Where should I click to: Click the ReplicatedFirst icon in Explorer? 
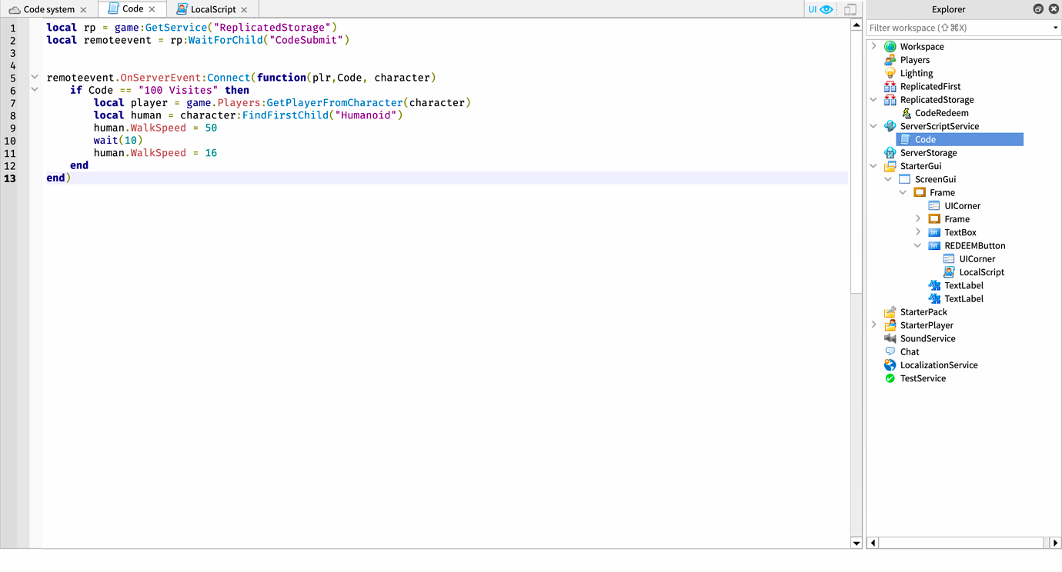pos(890,87)
